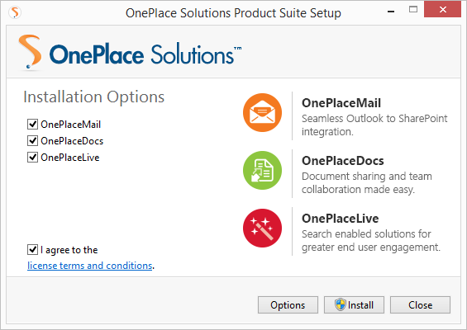Viewport: 467px width, 330px height.
Task: Open the Options button
Action: [288, 304]
